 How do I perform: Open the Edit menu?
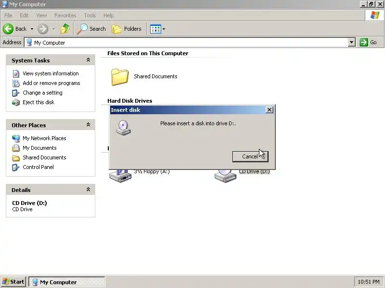(x=24, y=15)
